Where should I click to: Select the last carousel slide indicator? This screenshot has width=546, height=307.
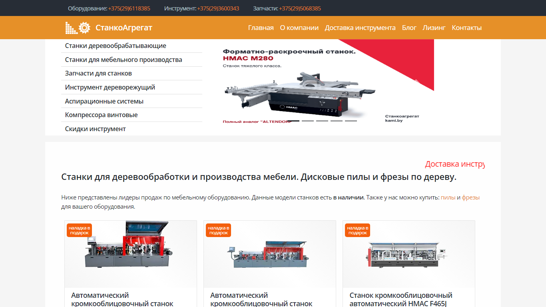tap(351, 121)
